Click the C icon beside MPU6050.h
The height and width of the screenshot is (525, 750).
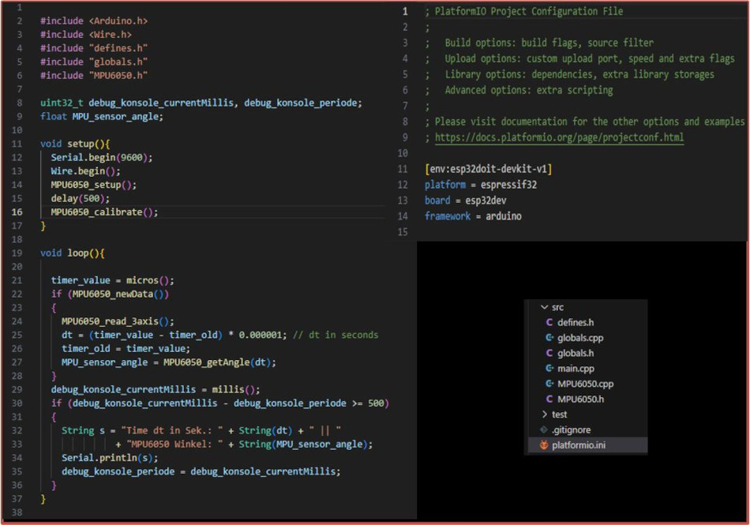(x=549, y=399)
